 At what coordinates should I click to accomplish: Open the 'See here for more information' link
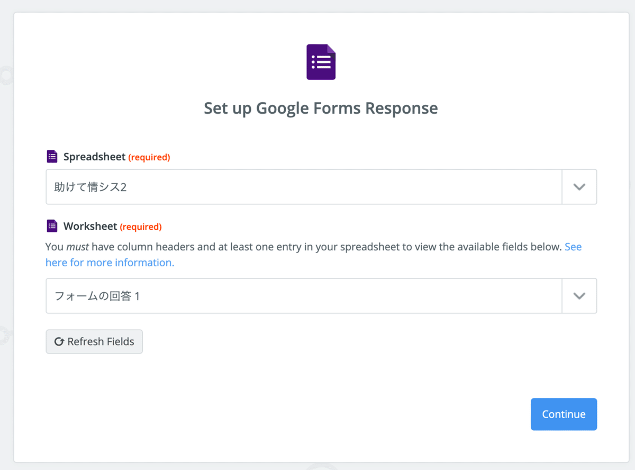coord(110,263)
